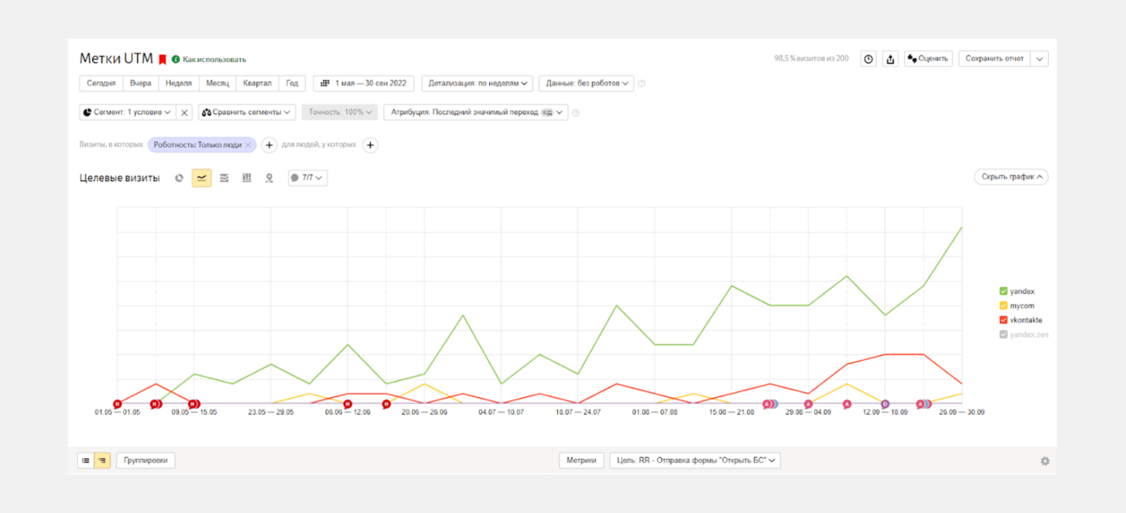Select the bar columns chart icon
The height and width of the screenshot is (513, 1126).
247,178
